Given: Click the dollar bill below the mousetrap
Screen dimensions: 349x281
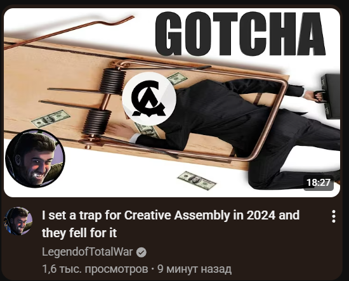Looking at the screenshot, I should pyautogui.click(x=197, y=180).
